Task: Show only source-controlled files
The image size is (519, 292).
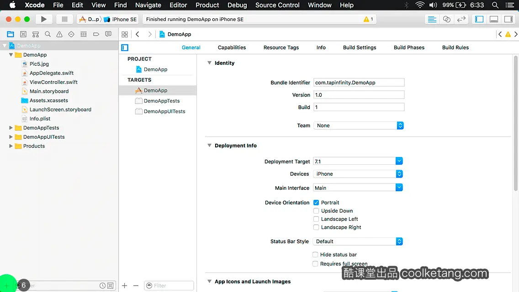Action: pos(111,286)
